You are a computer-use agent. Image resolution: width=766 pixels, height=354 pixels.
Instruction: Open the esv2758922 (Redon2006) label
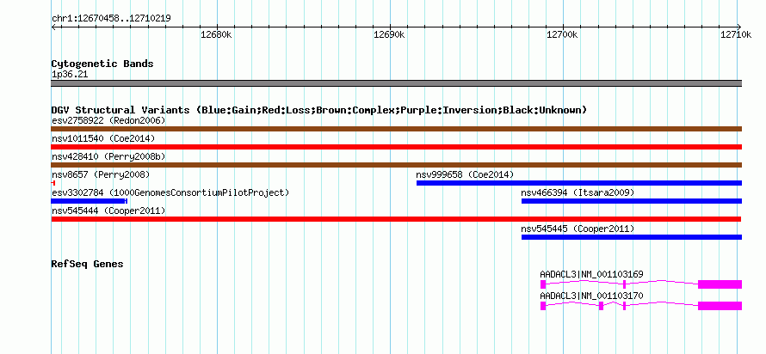[108, 120]
